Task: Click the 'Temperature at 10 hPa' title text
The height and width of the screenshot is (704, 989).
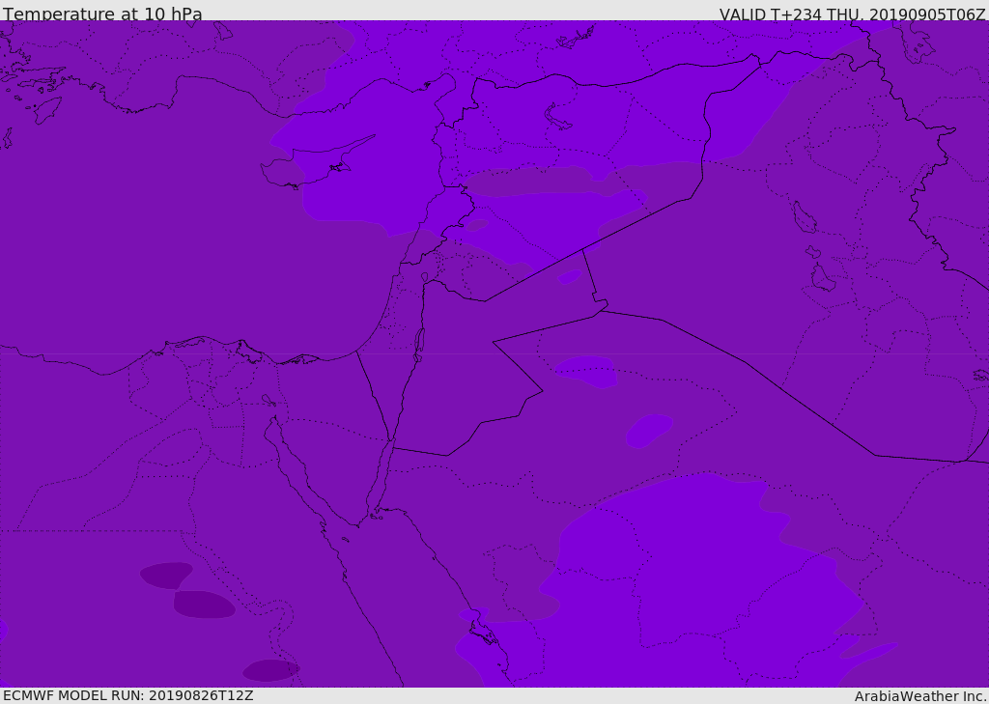Action: (x=102, y=14)
